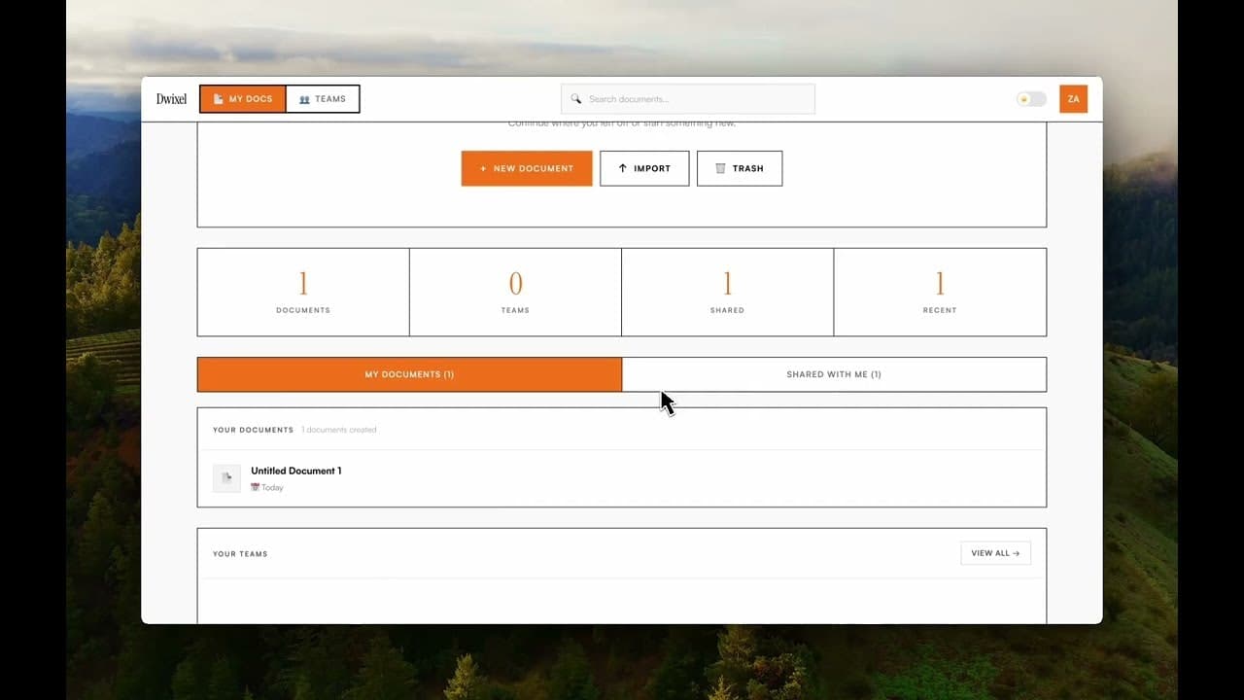Switch to the TEAMS tab
Viewport: 1244px width, 700px height.
pyautogui.click(x=323, y=98)
